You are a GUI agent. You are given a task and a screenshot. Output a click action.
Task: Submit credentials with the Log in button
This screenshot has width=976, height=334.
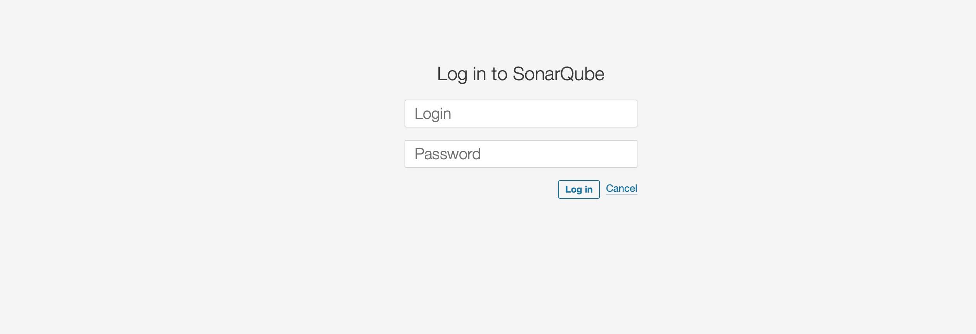point(578,189)
